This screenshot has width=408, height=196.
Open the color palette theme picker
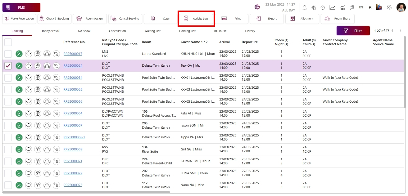(x=379, y=7)
